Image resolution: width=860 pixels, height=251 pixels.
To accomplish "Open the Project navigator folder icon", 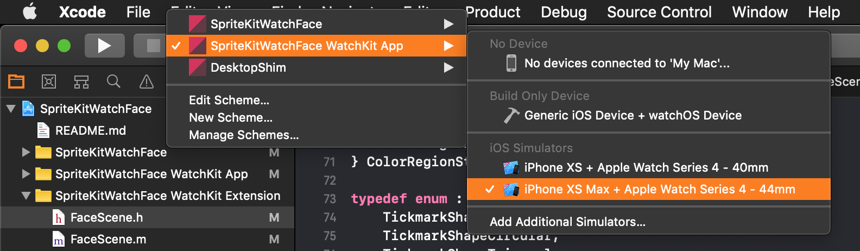I will 16,81.
